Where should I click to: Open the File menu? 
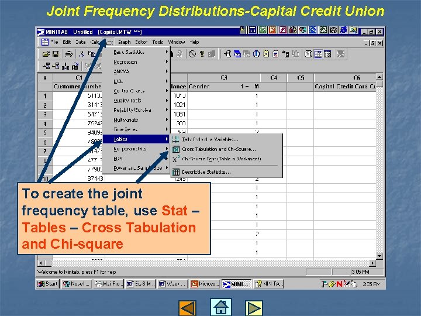click(54, 42)
